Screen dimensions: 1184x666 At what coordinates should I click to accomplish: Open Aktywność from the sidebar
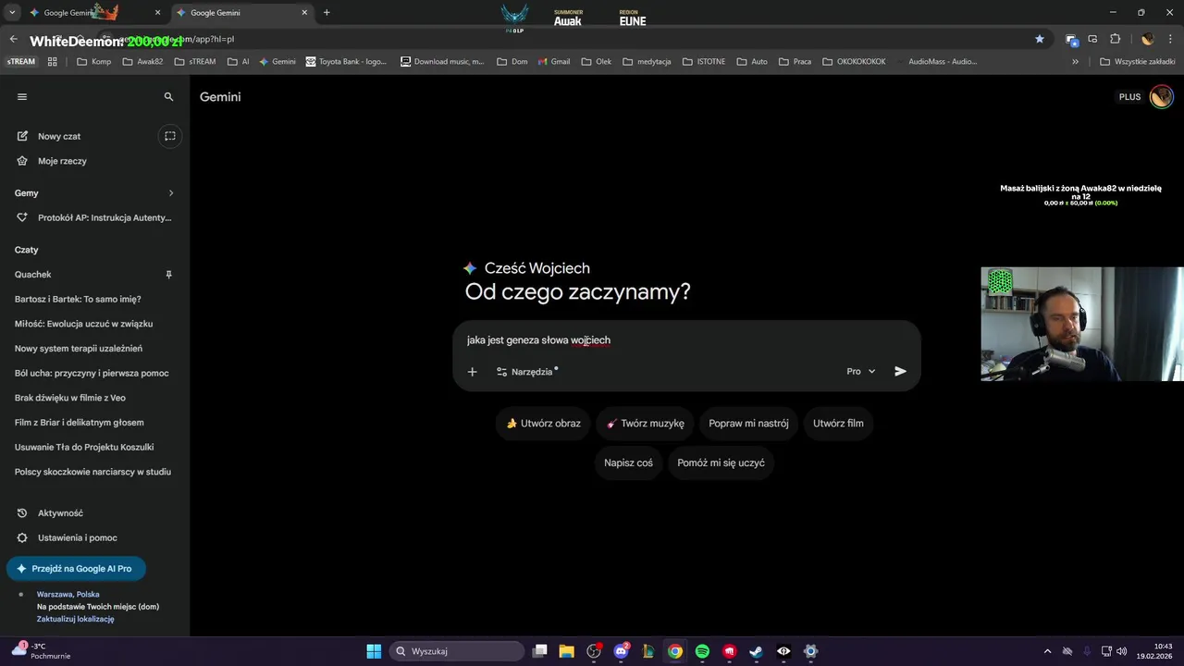pyautogui.click(x=60, y=513)
